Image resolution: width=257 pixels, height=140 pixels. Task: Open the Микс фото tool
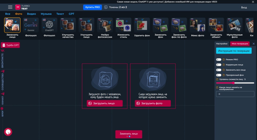197,25
